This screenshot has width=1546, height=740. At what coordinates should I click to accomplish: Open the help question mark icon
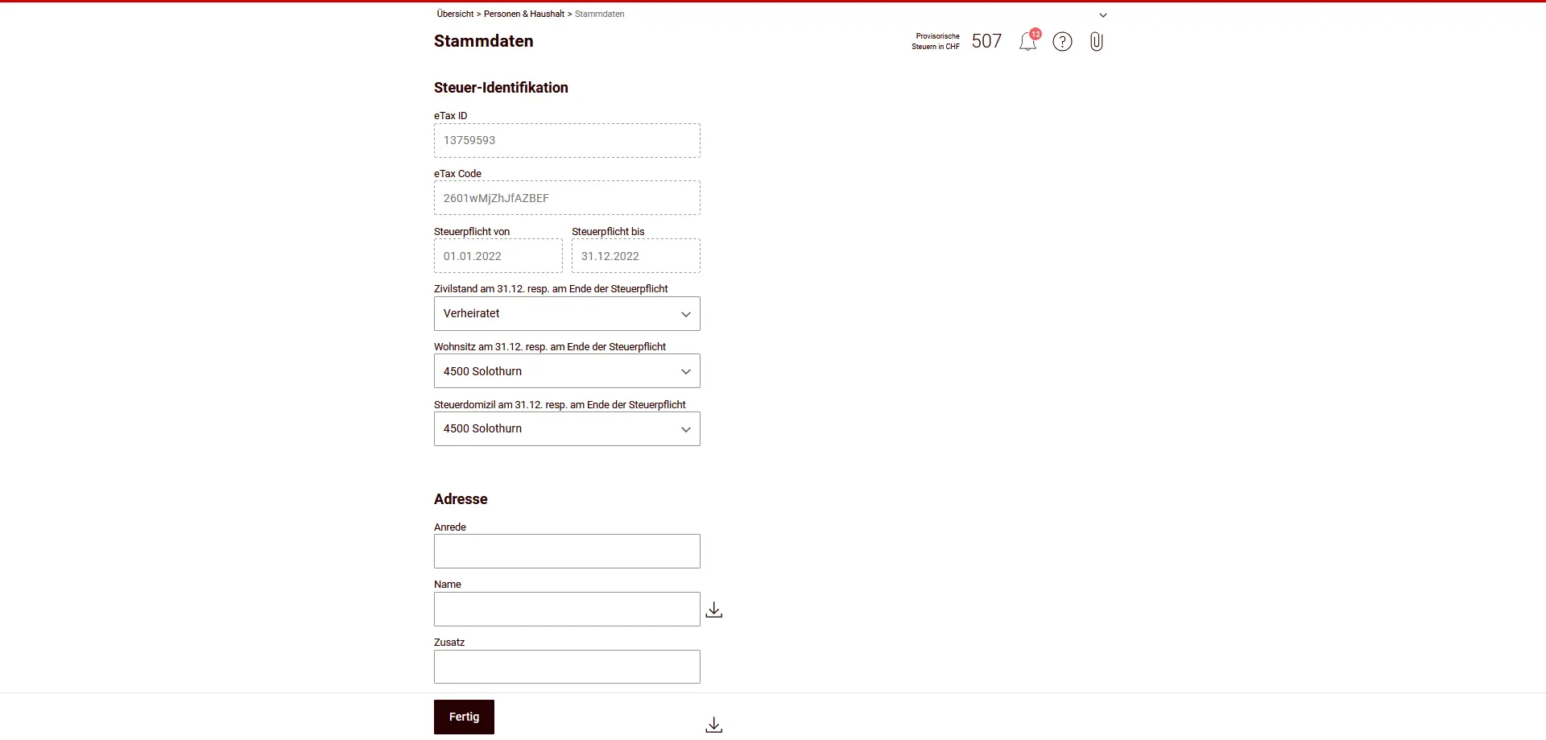click(1062, 41)
